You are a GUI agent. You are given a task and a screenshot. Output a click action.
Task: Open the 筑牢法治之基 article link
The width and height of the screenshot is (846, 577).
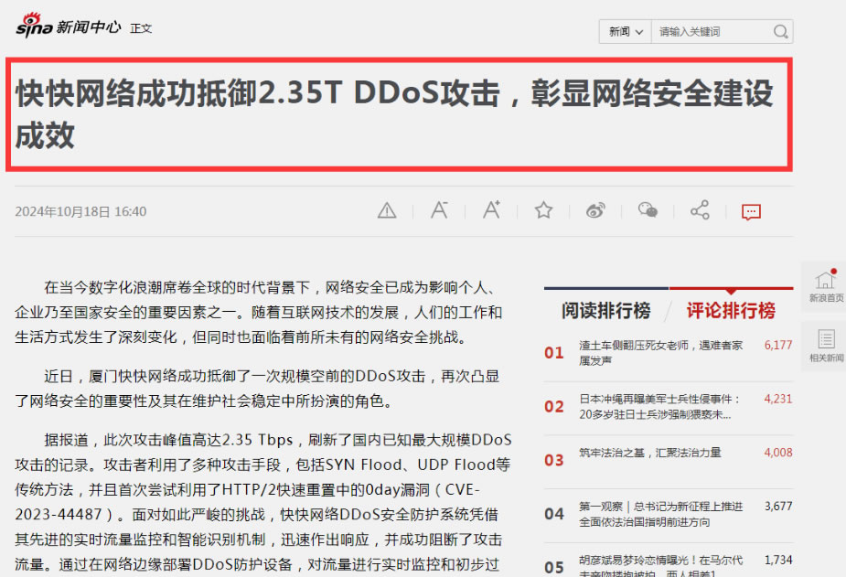(649, 453)
